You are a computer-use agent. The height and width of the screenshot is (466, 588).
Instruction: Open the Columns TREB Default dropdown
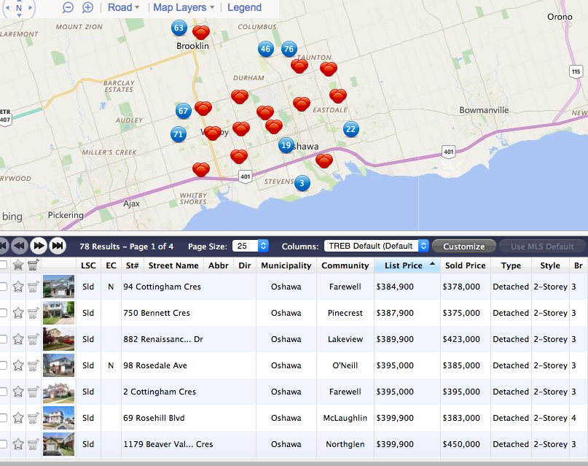376,246
